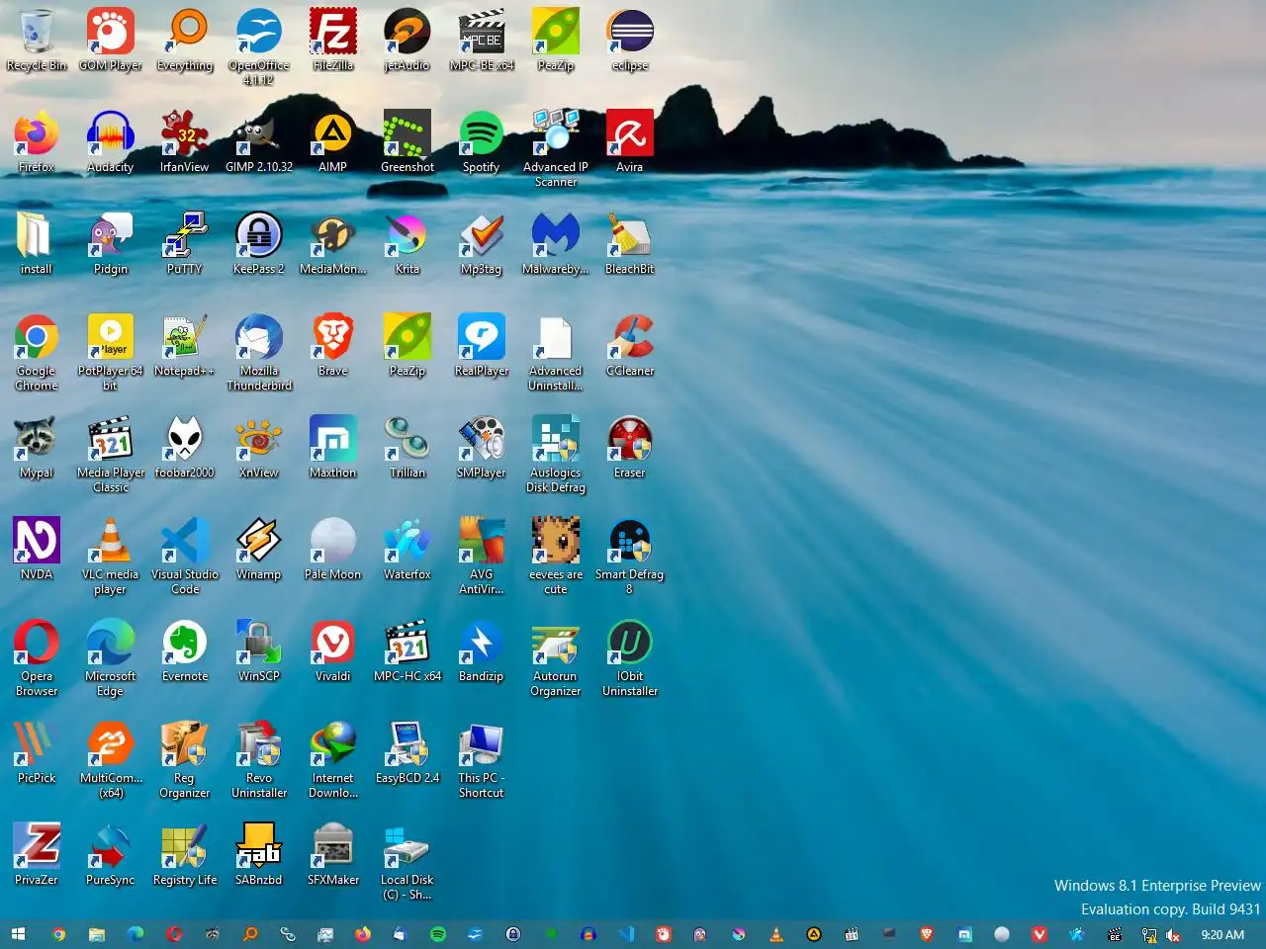1266x949 pixels.
Task: Select the Winamp desktop shortcut
Action: point(259,551)
